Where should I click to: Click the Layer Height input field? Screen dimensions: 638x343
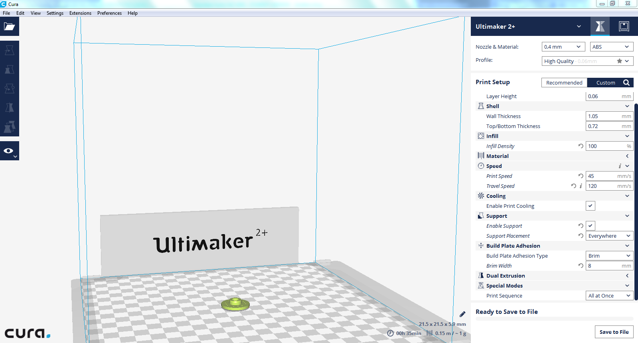tap(609, 96)
